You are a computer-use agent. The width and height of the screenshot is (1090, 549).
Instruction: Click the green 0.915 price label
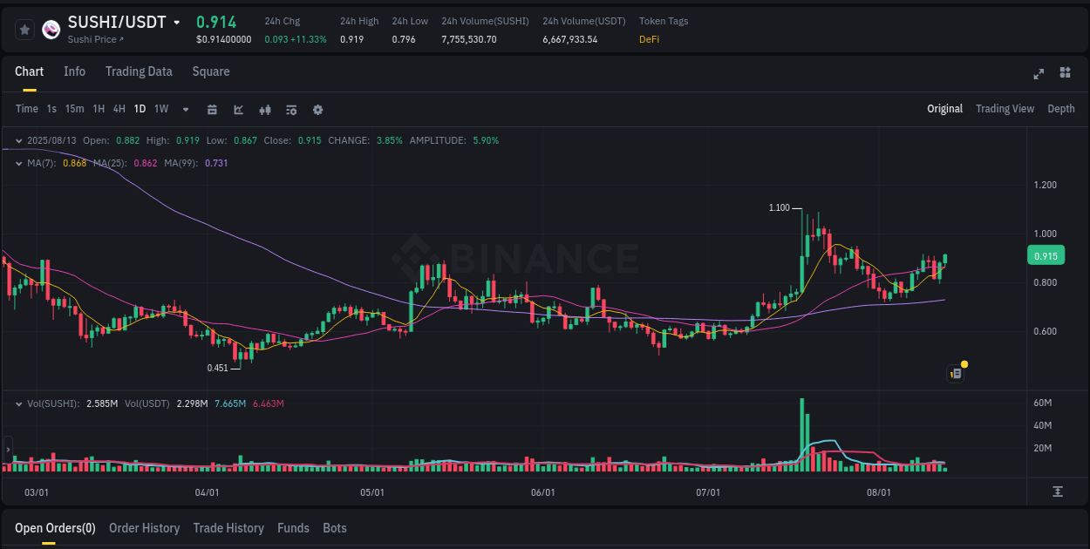point(1046,255)
